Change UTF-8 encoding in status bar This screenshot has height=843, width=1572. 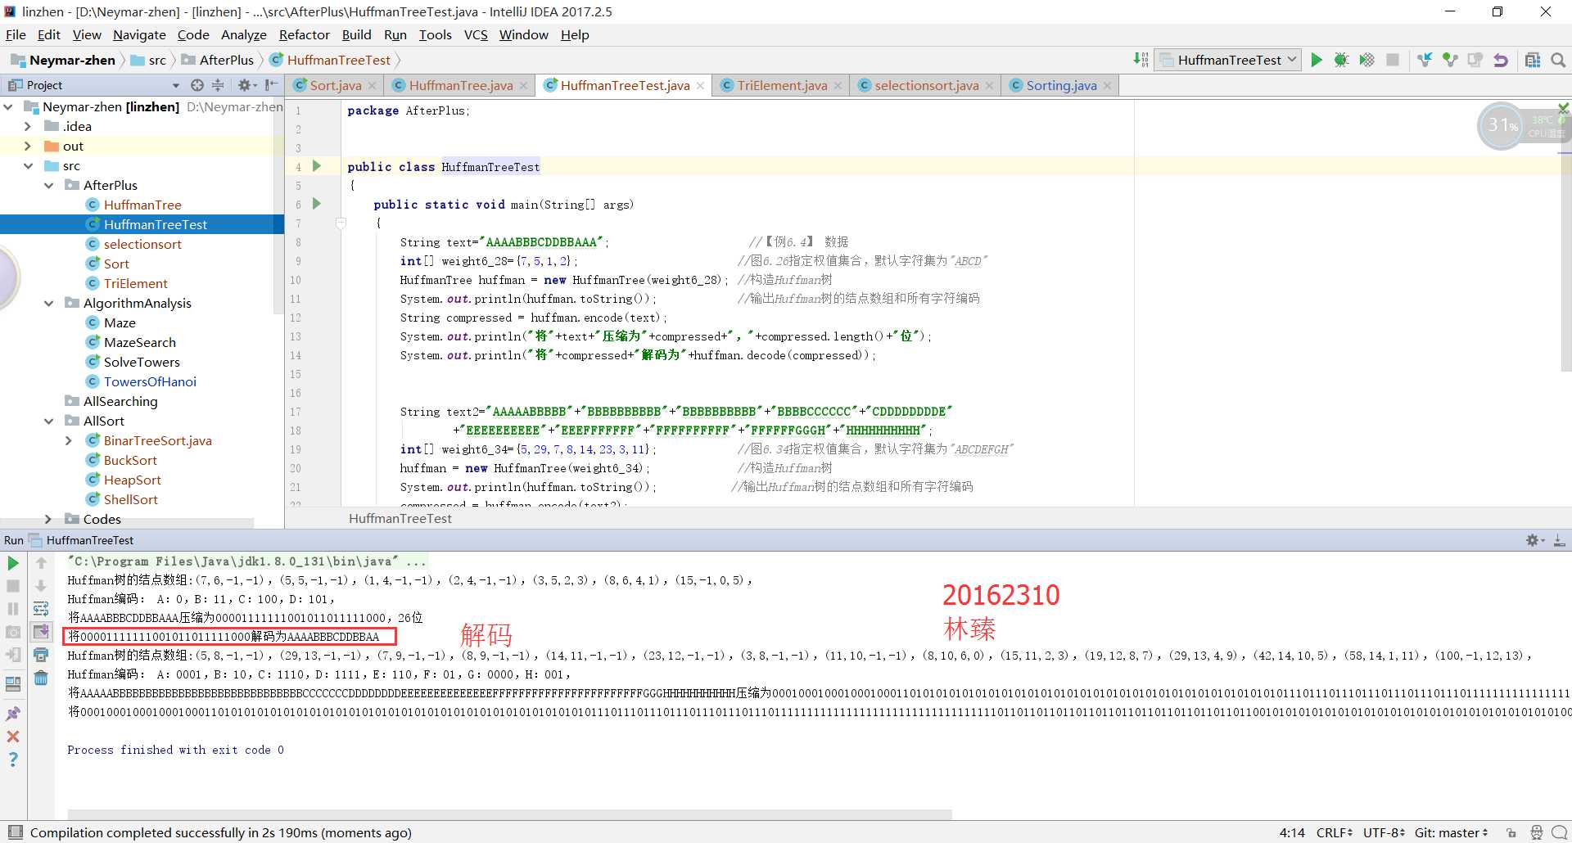[1384, 832]
